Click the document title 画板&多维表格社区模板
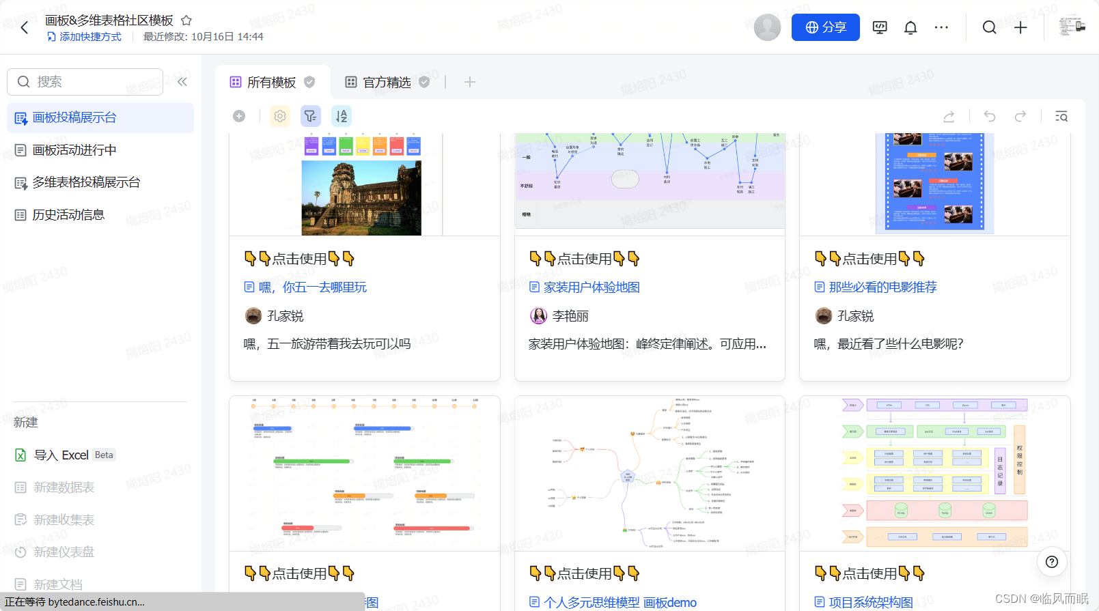 [109, 20]
